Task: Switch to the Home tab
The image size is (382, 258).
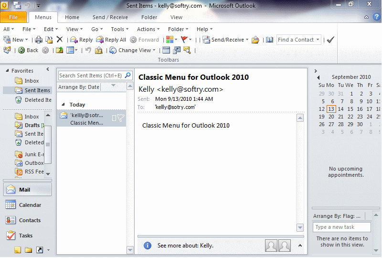Action: [72, 17]
